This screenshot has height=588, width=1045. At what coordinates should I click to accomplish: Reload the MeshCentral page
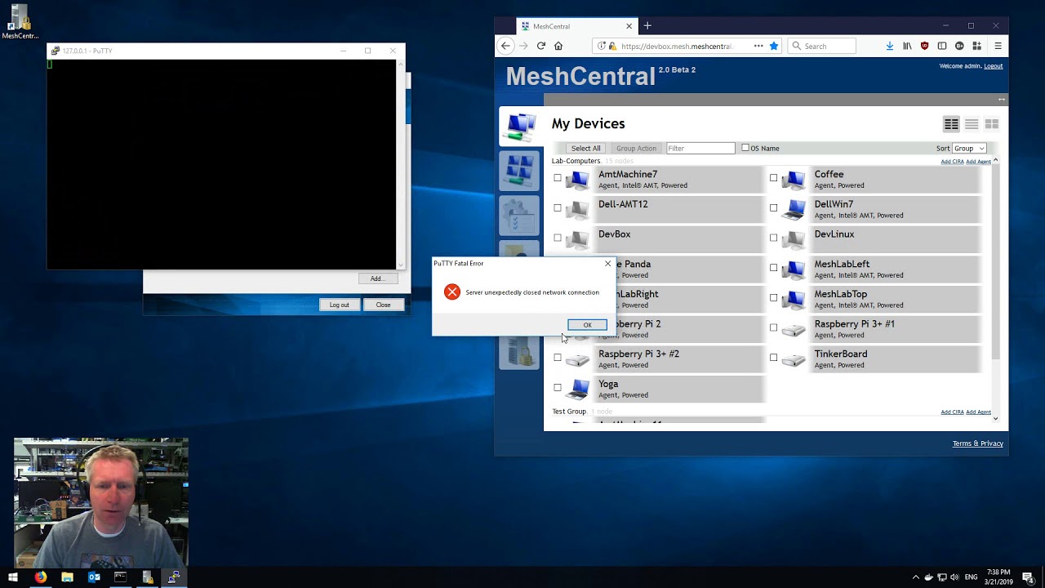(x=540, y=47)
